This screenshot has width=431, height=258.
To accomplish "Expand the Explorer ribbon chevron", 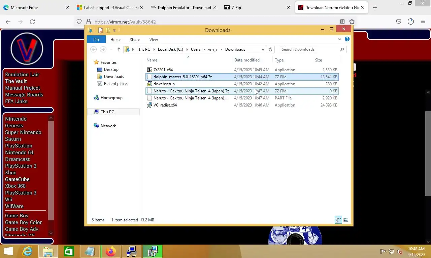I will point(339,39).
